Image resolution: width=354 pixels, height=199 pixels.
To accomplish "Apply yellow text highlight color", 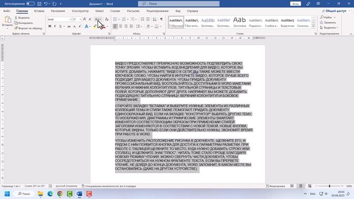I will 95,27.
